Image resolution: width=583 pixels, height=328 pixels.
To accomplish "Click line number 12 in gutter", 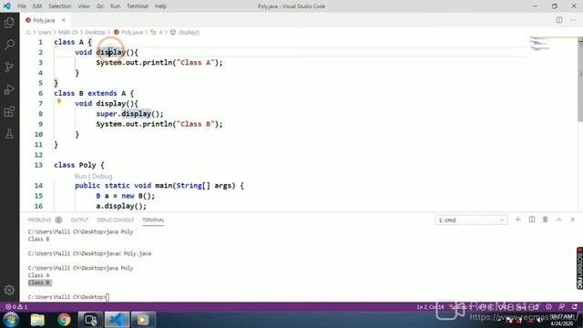I will pos(38,155).
